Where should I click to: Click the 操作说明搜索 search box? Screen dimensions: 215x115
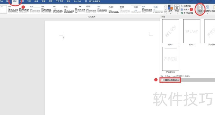tap(94, 1)
